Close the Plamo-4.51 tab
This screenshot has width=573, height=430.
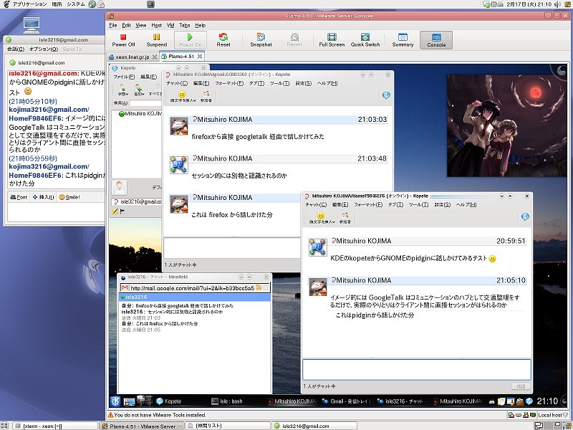(x=200, y=57)
